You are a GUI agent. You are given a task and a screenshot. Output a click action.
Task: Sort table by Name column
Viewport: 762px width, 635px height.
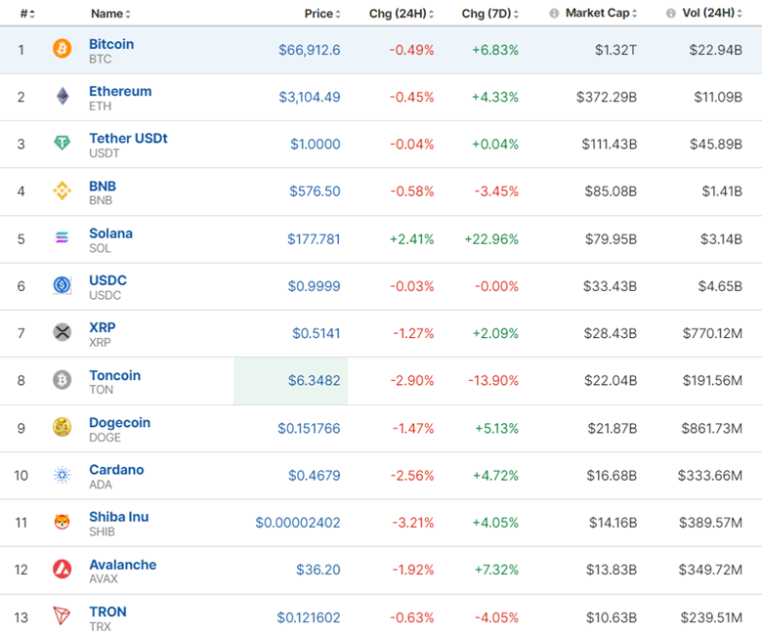110,14
